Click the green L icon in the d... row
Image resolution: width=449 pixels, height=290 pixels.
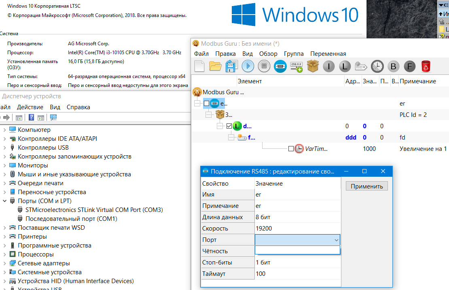click(x=237, y=126)
